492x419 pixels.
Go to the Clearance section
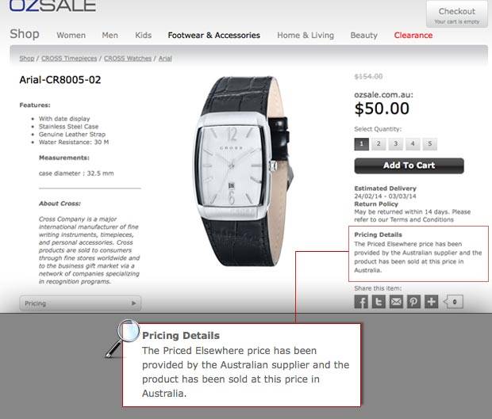pyautogui.click(x=413, y=36)
